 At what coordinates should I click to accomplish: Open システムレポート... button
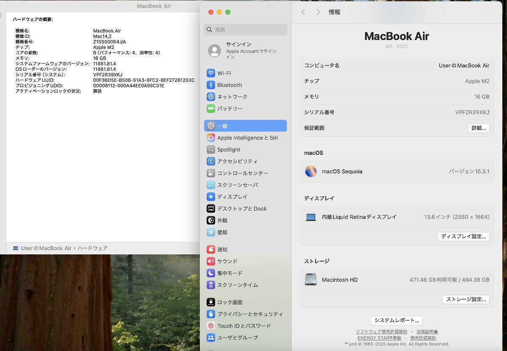tap(397, 320)
